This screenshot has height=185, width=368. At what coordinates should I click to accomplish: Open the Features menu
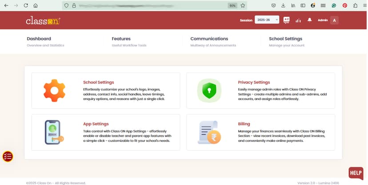point(121,39)
